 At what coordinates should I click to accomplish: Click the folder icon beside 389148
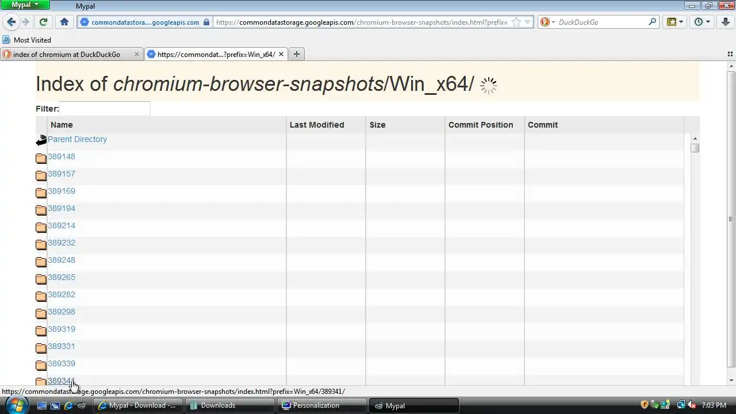pos(41,158)
